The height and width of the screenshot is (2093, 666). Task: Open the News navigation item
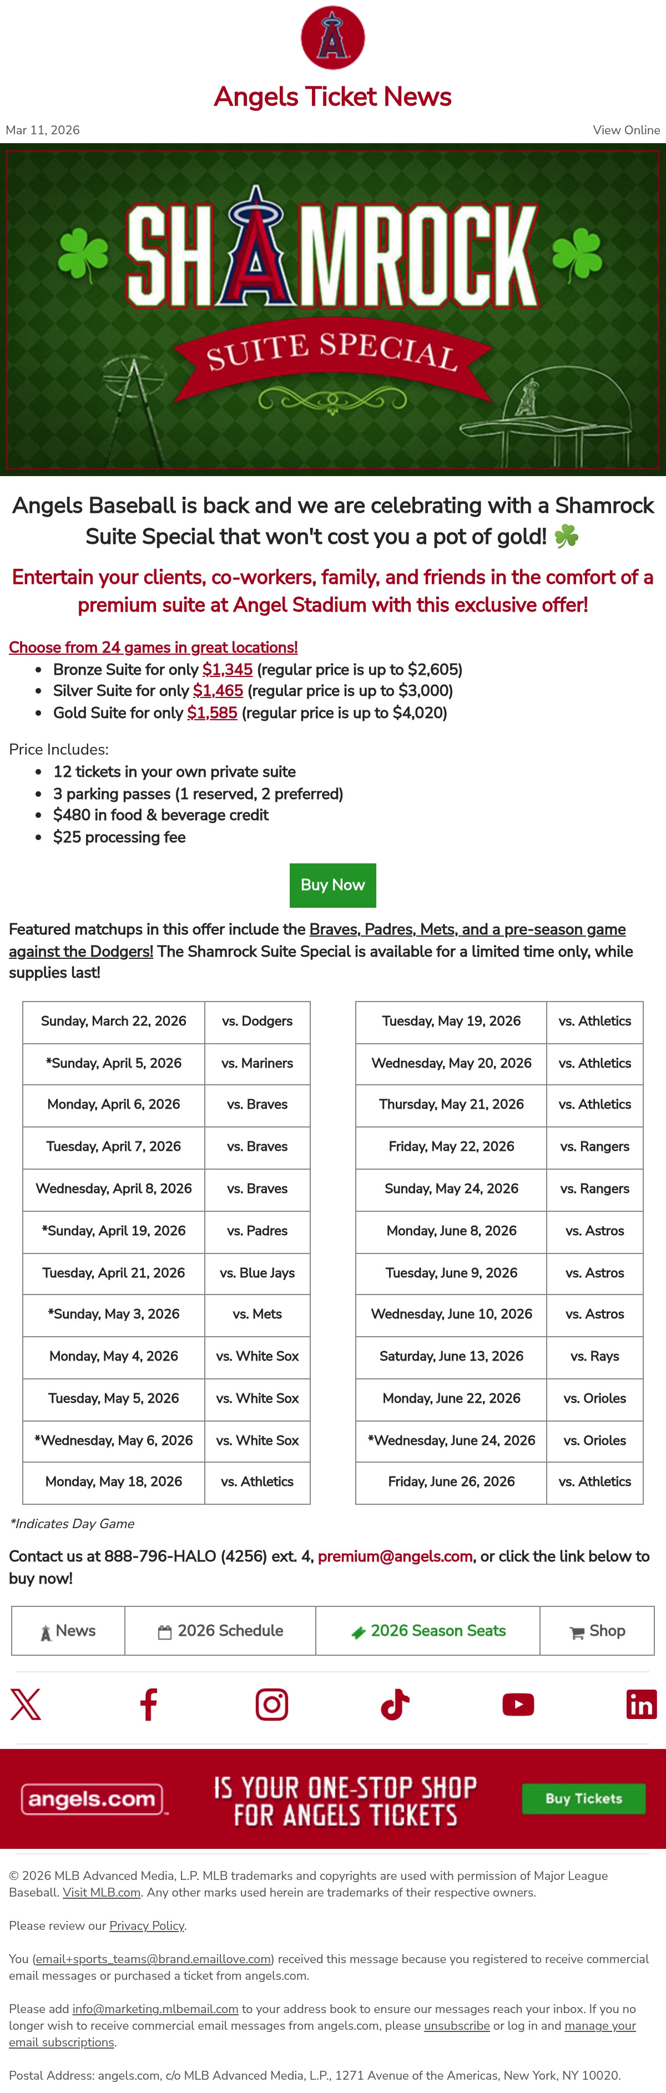[68, 1630]
